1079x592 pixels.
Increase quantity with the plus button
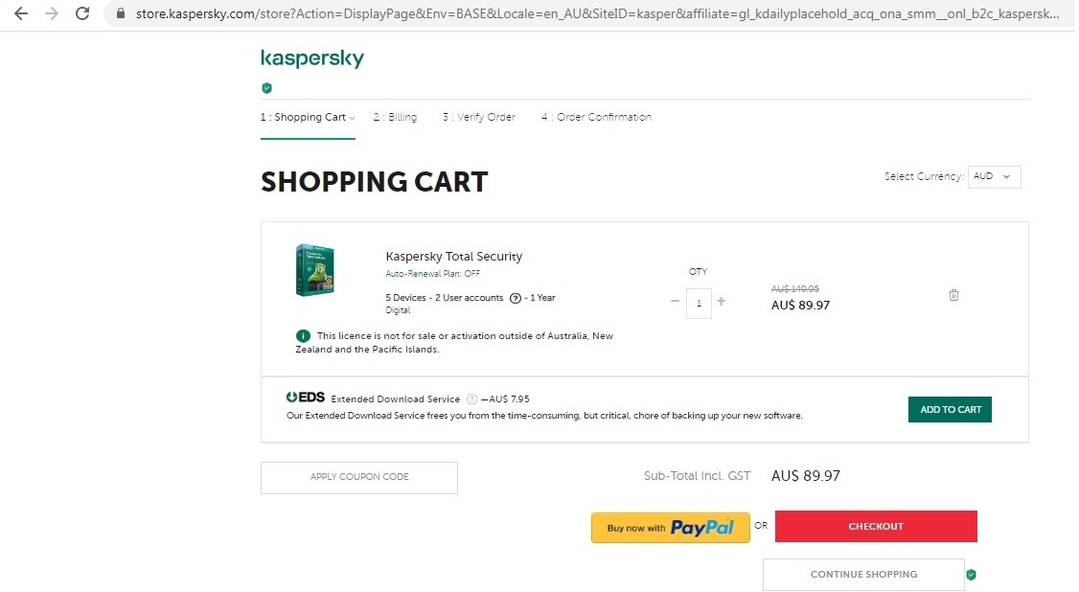(x=722, y=302)
